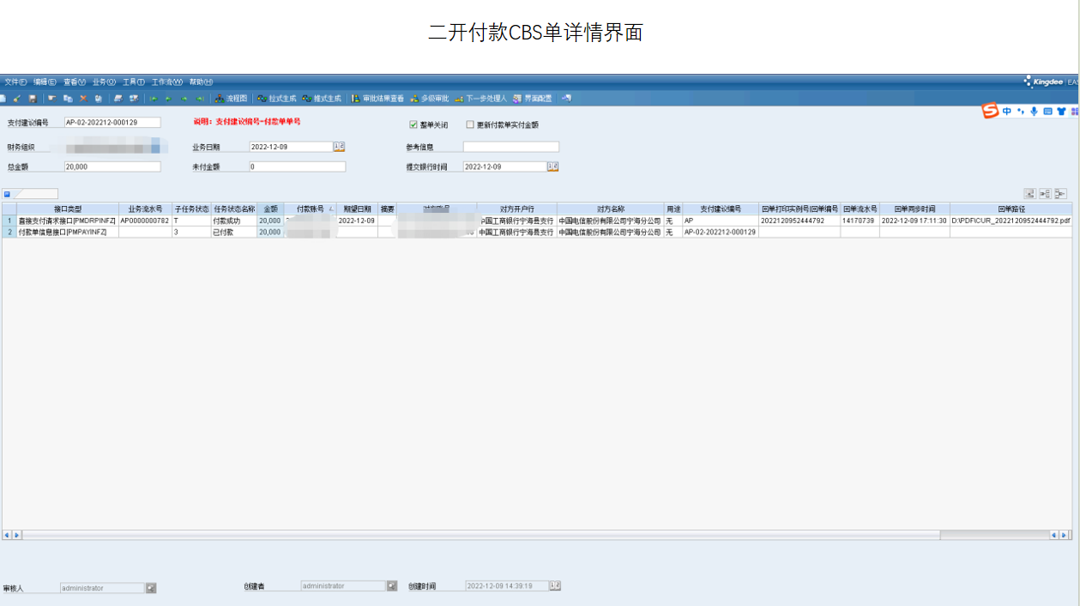The height and width of the screenshot is (606, 1080).
Task: Open 文件 menu
Action: pyautogui.click(x=15, y=82)
